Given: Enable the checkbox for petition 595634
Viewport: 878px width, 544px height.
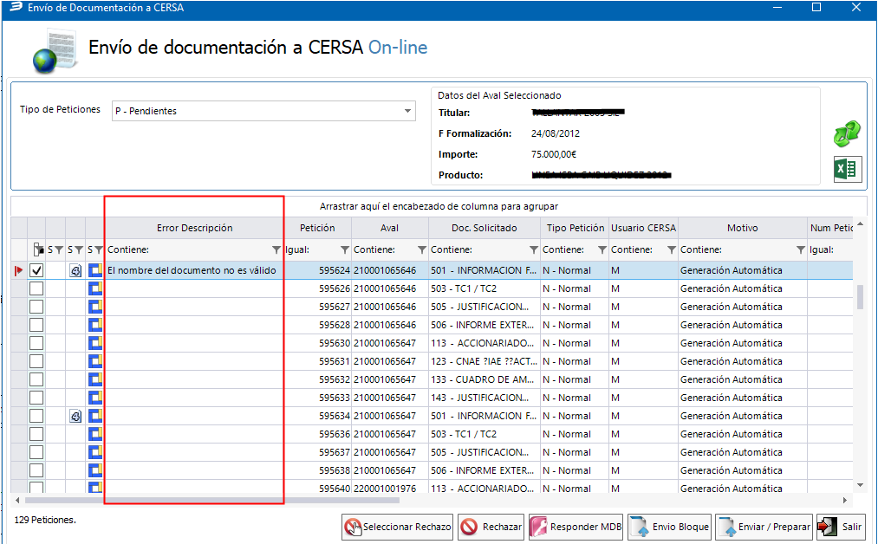Looking at the screenshot, I should point(36,417).
